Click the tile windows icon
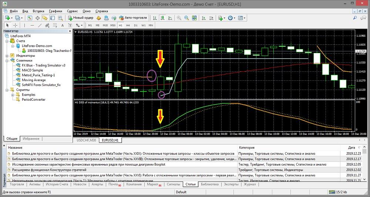 [x=194, y=18]
